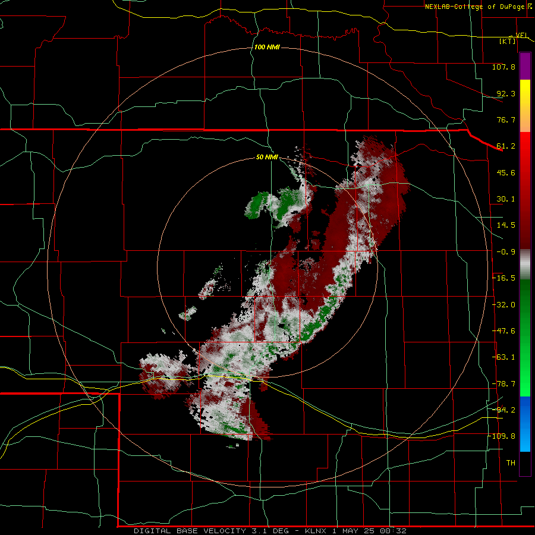The image size is (535, 535).
Task: Select the -0.9 legend value
Action: tap(506, 252)
